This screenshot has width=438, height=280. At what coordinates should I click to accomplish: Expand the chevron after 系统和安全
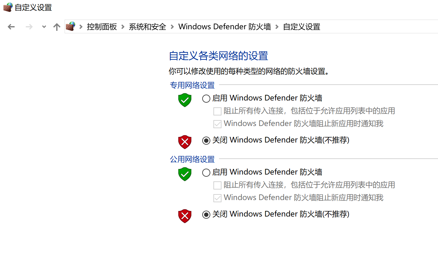[x=172, y=27]
